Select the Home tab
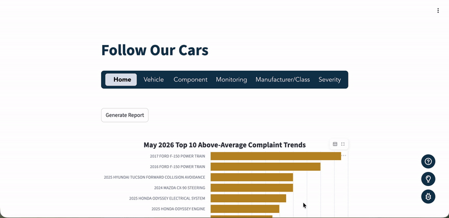Image resolution: width=449 pixels, height=218 pixels. (121, 80)
